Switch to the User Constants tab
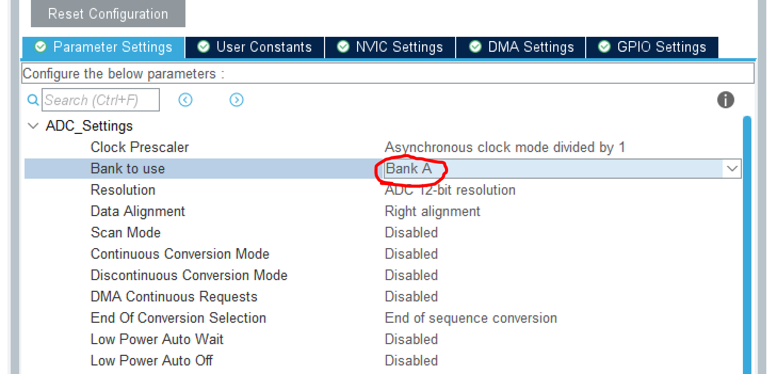 (255, 47)
